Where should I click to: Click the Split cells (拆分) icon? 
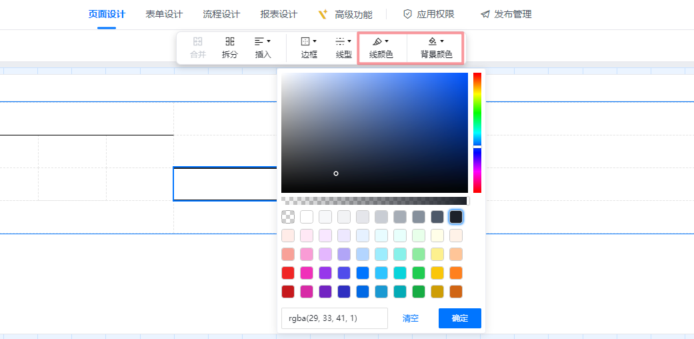click(x=229, y=41)
